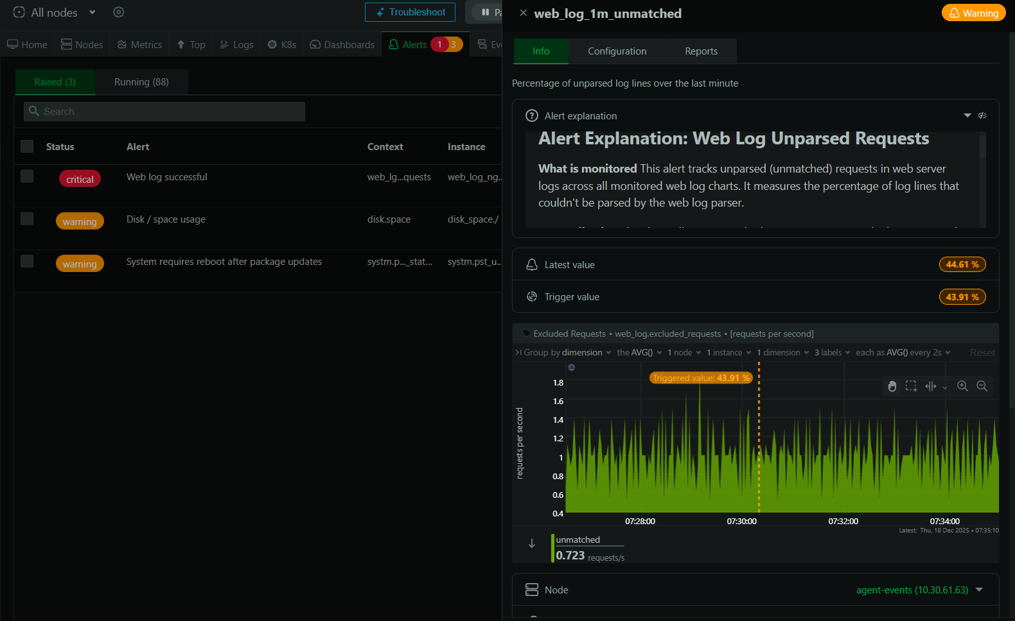The width and height of the screenshot is (1015, 621).
Task: Click the agent-events (10.30.61.63) node link
Action: (912, 590)
